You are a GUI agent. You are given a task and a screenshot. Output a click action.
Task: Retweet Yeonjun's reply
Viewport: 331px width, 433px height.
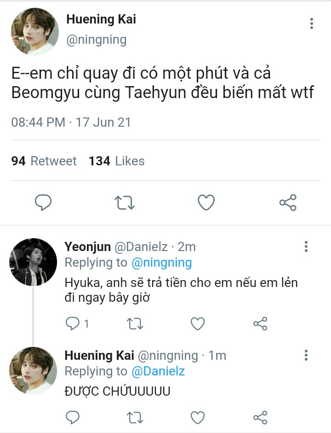(135, 324)
